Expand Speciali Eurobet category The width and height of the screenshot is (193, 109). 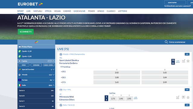pos(53,69)
